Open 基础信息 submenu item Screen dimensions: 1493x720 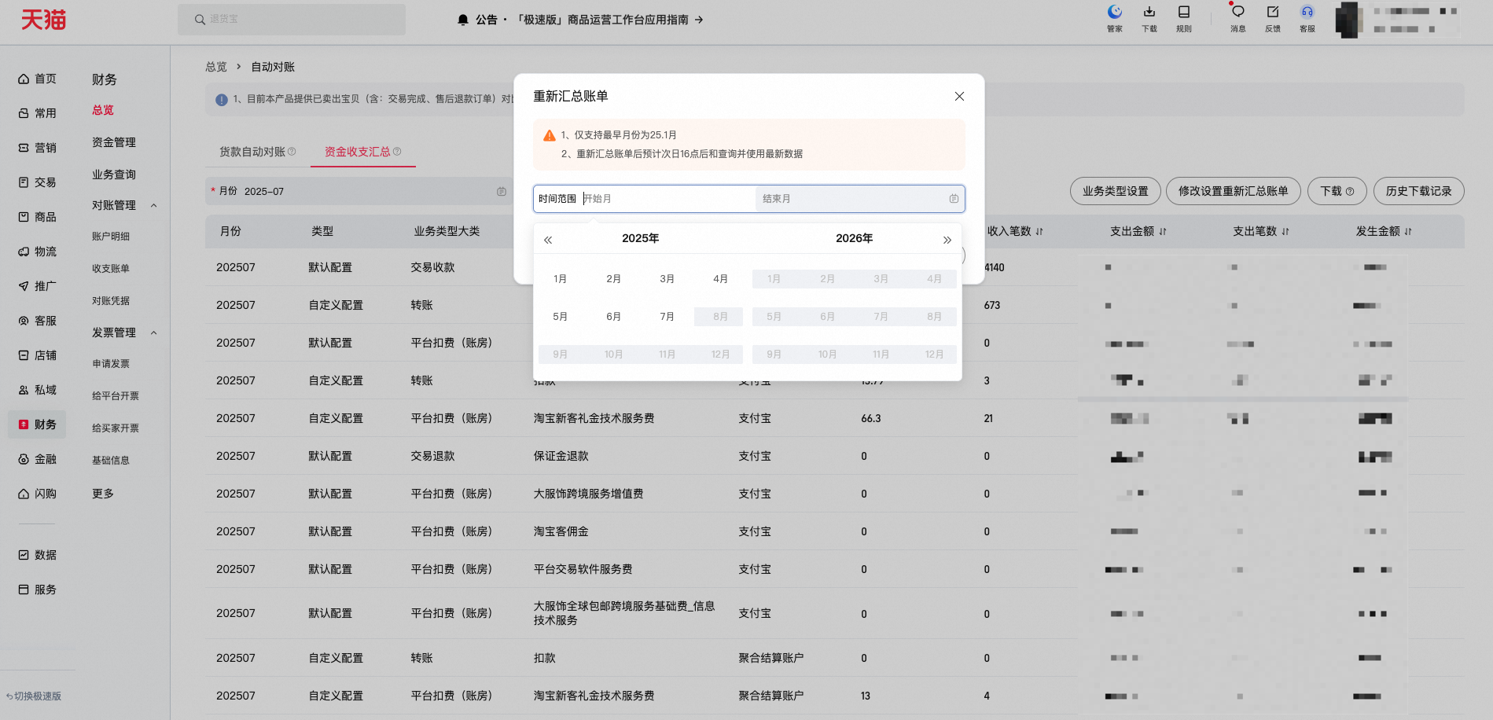pyautogui.click(x=111, y=461)
